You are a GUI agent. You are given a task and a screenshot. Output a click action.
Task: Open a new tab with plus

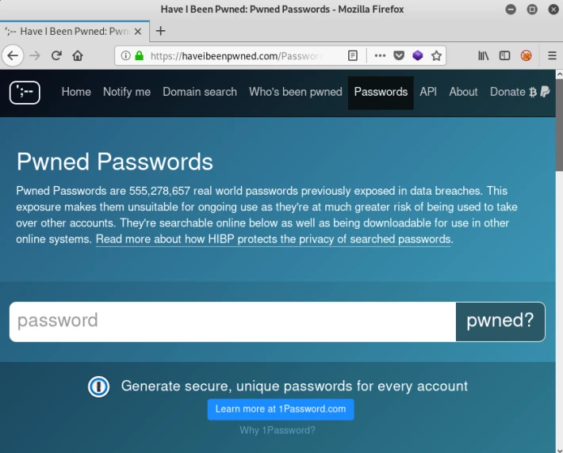click(x=160, y=31)
